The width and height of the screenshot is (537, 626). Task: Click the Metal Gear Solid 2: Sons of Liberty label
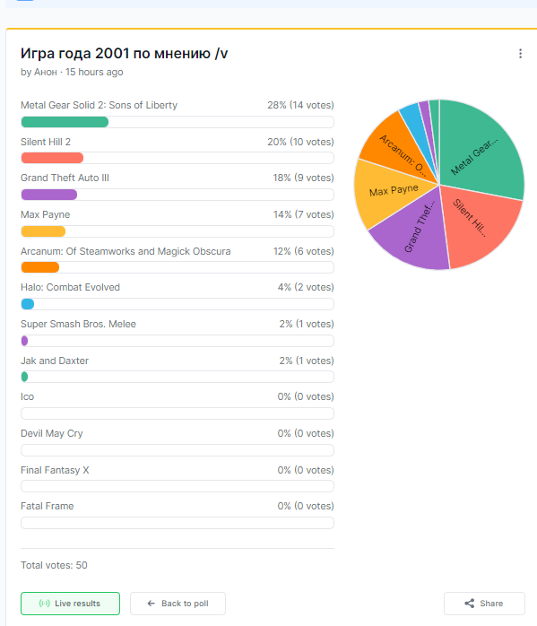pos(99,105)
